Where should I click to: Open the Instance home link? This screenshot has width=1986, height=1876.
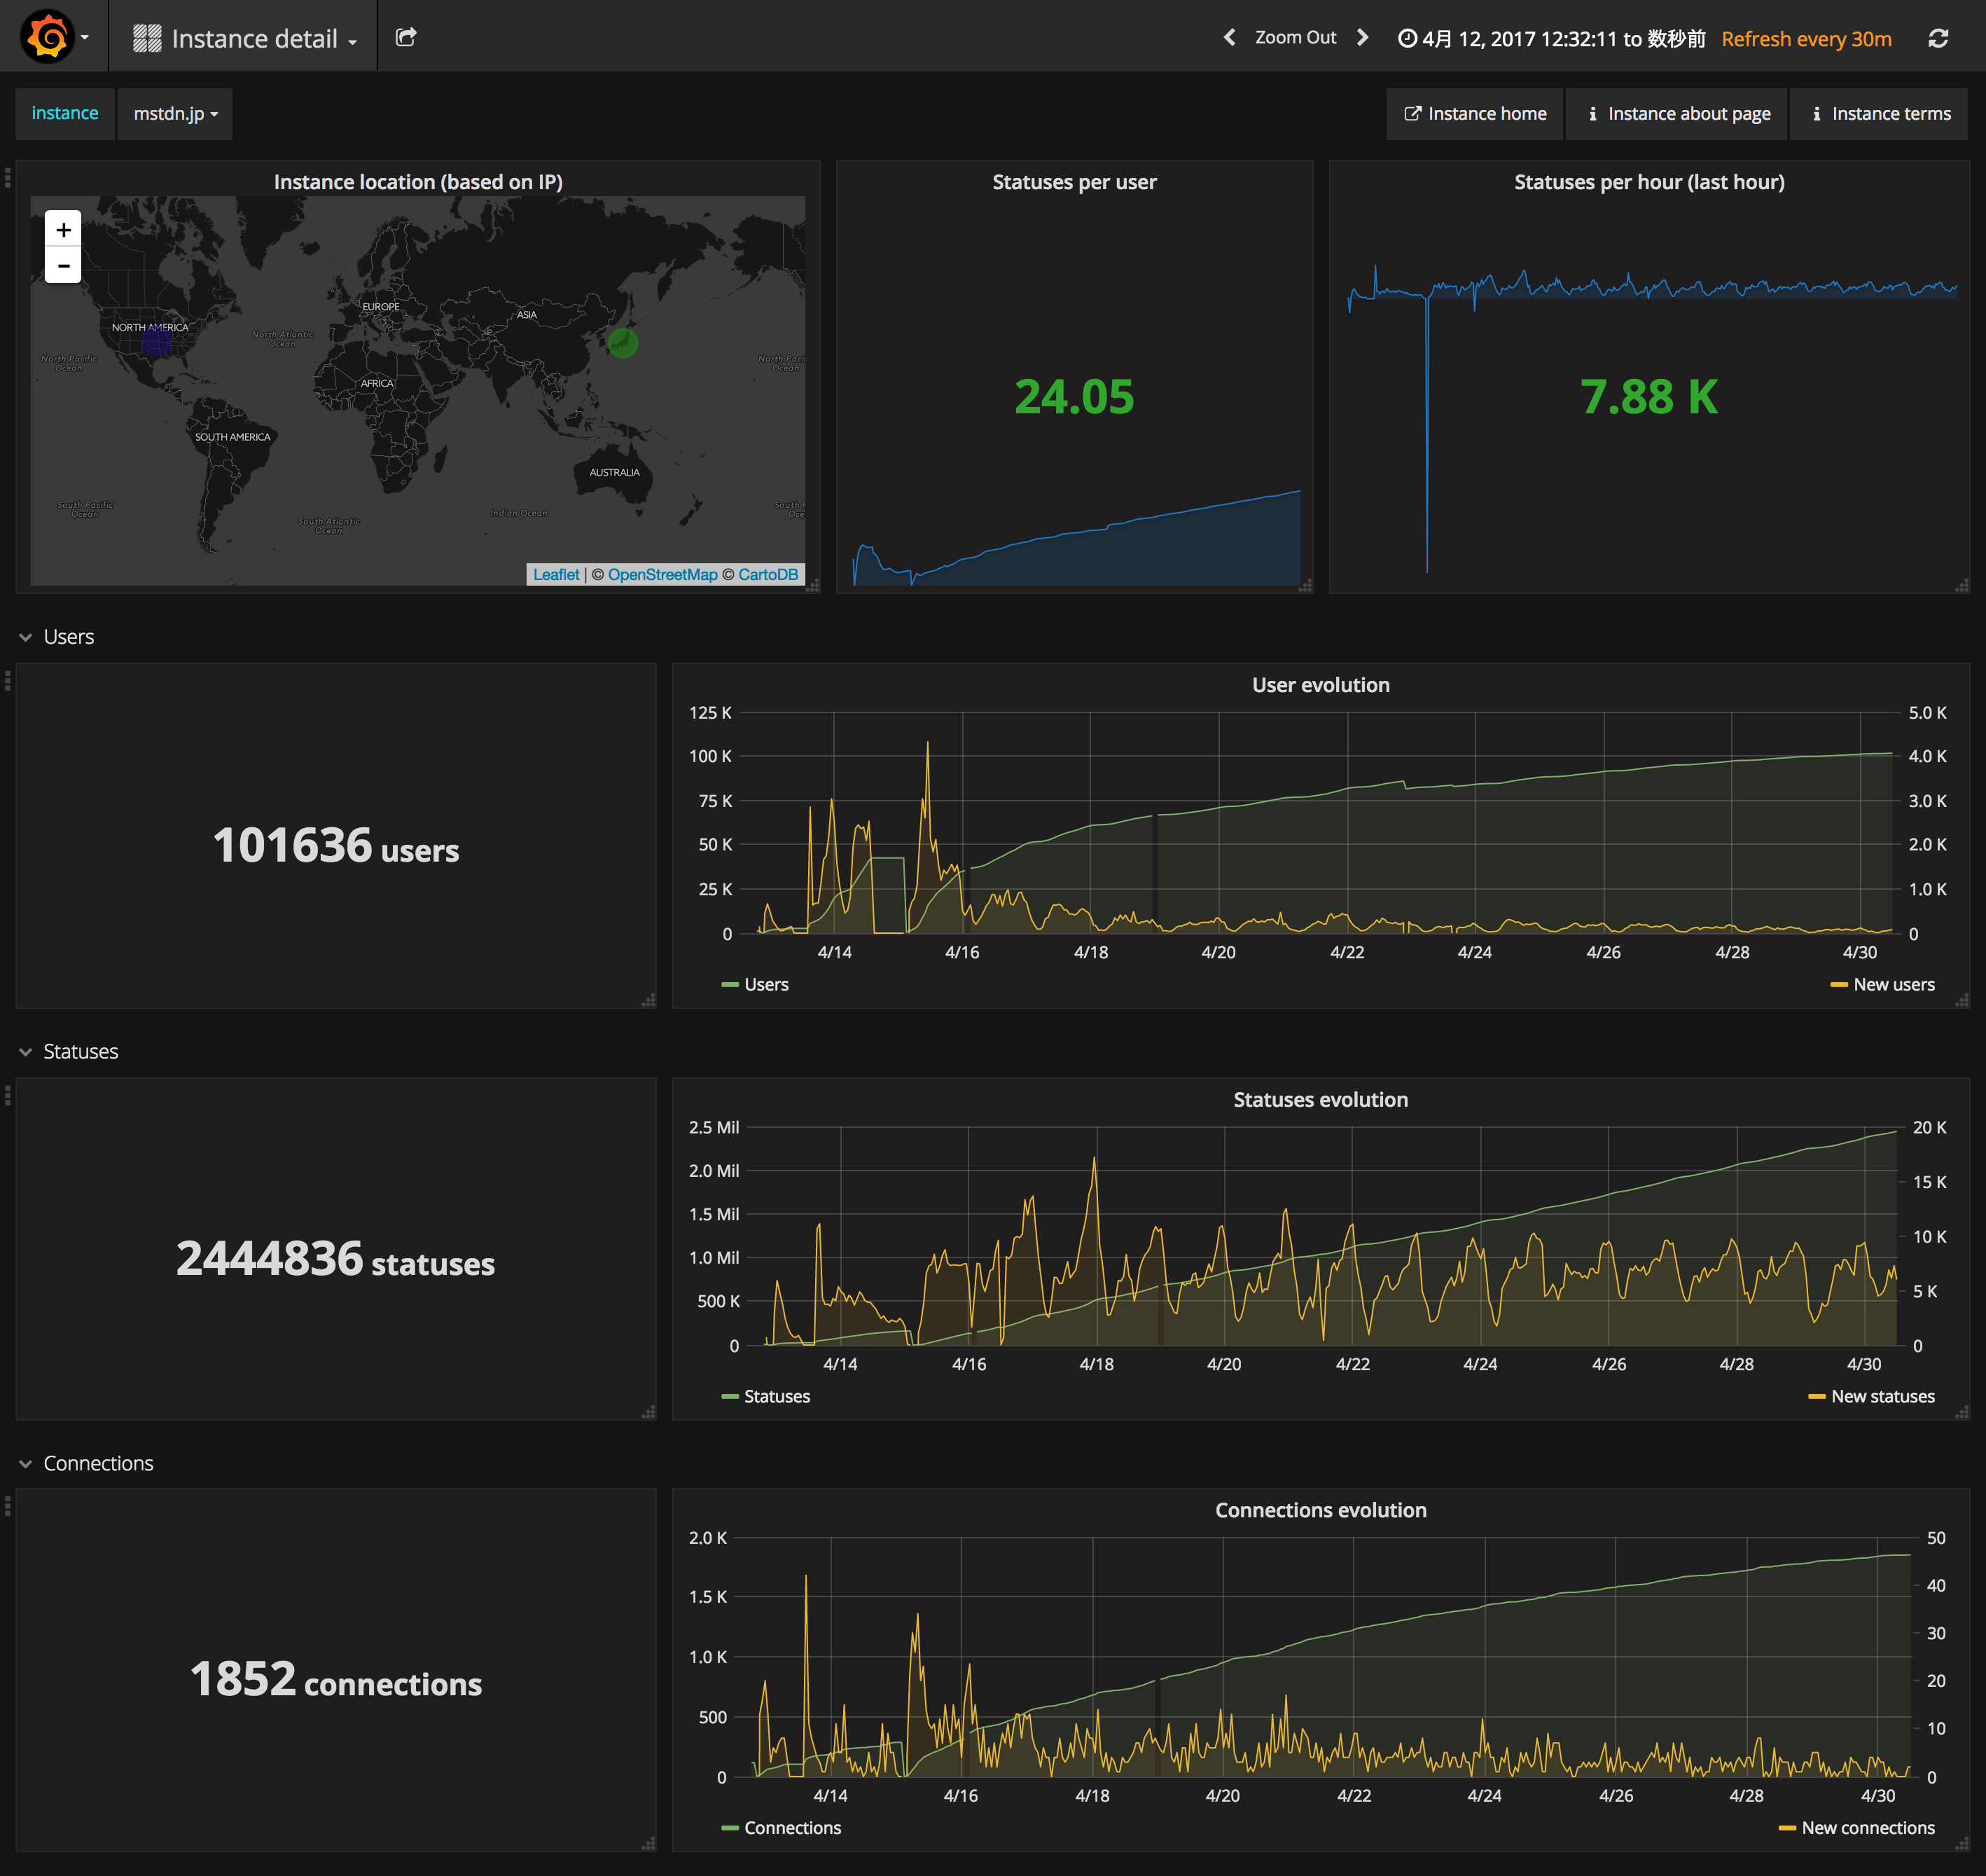[x=1475, y=114]
